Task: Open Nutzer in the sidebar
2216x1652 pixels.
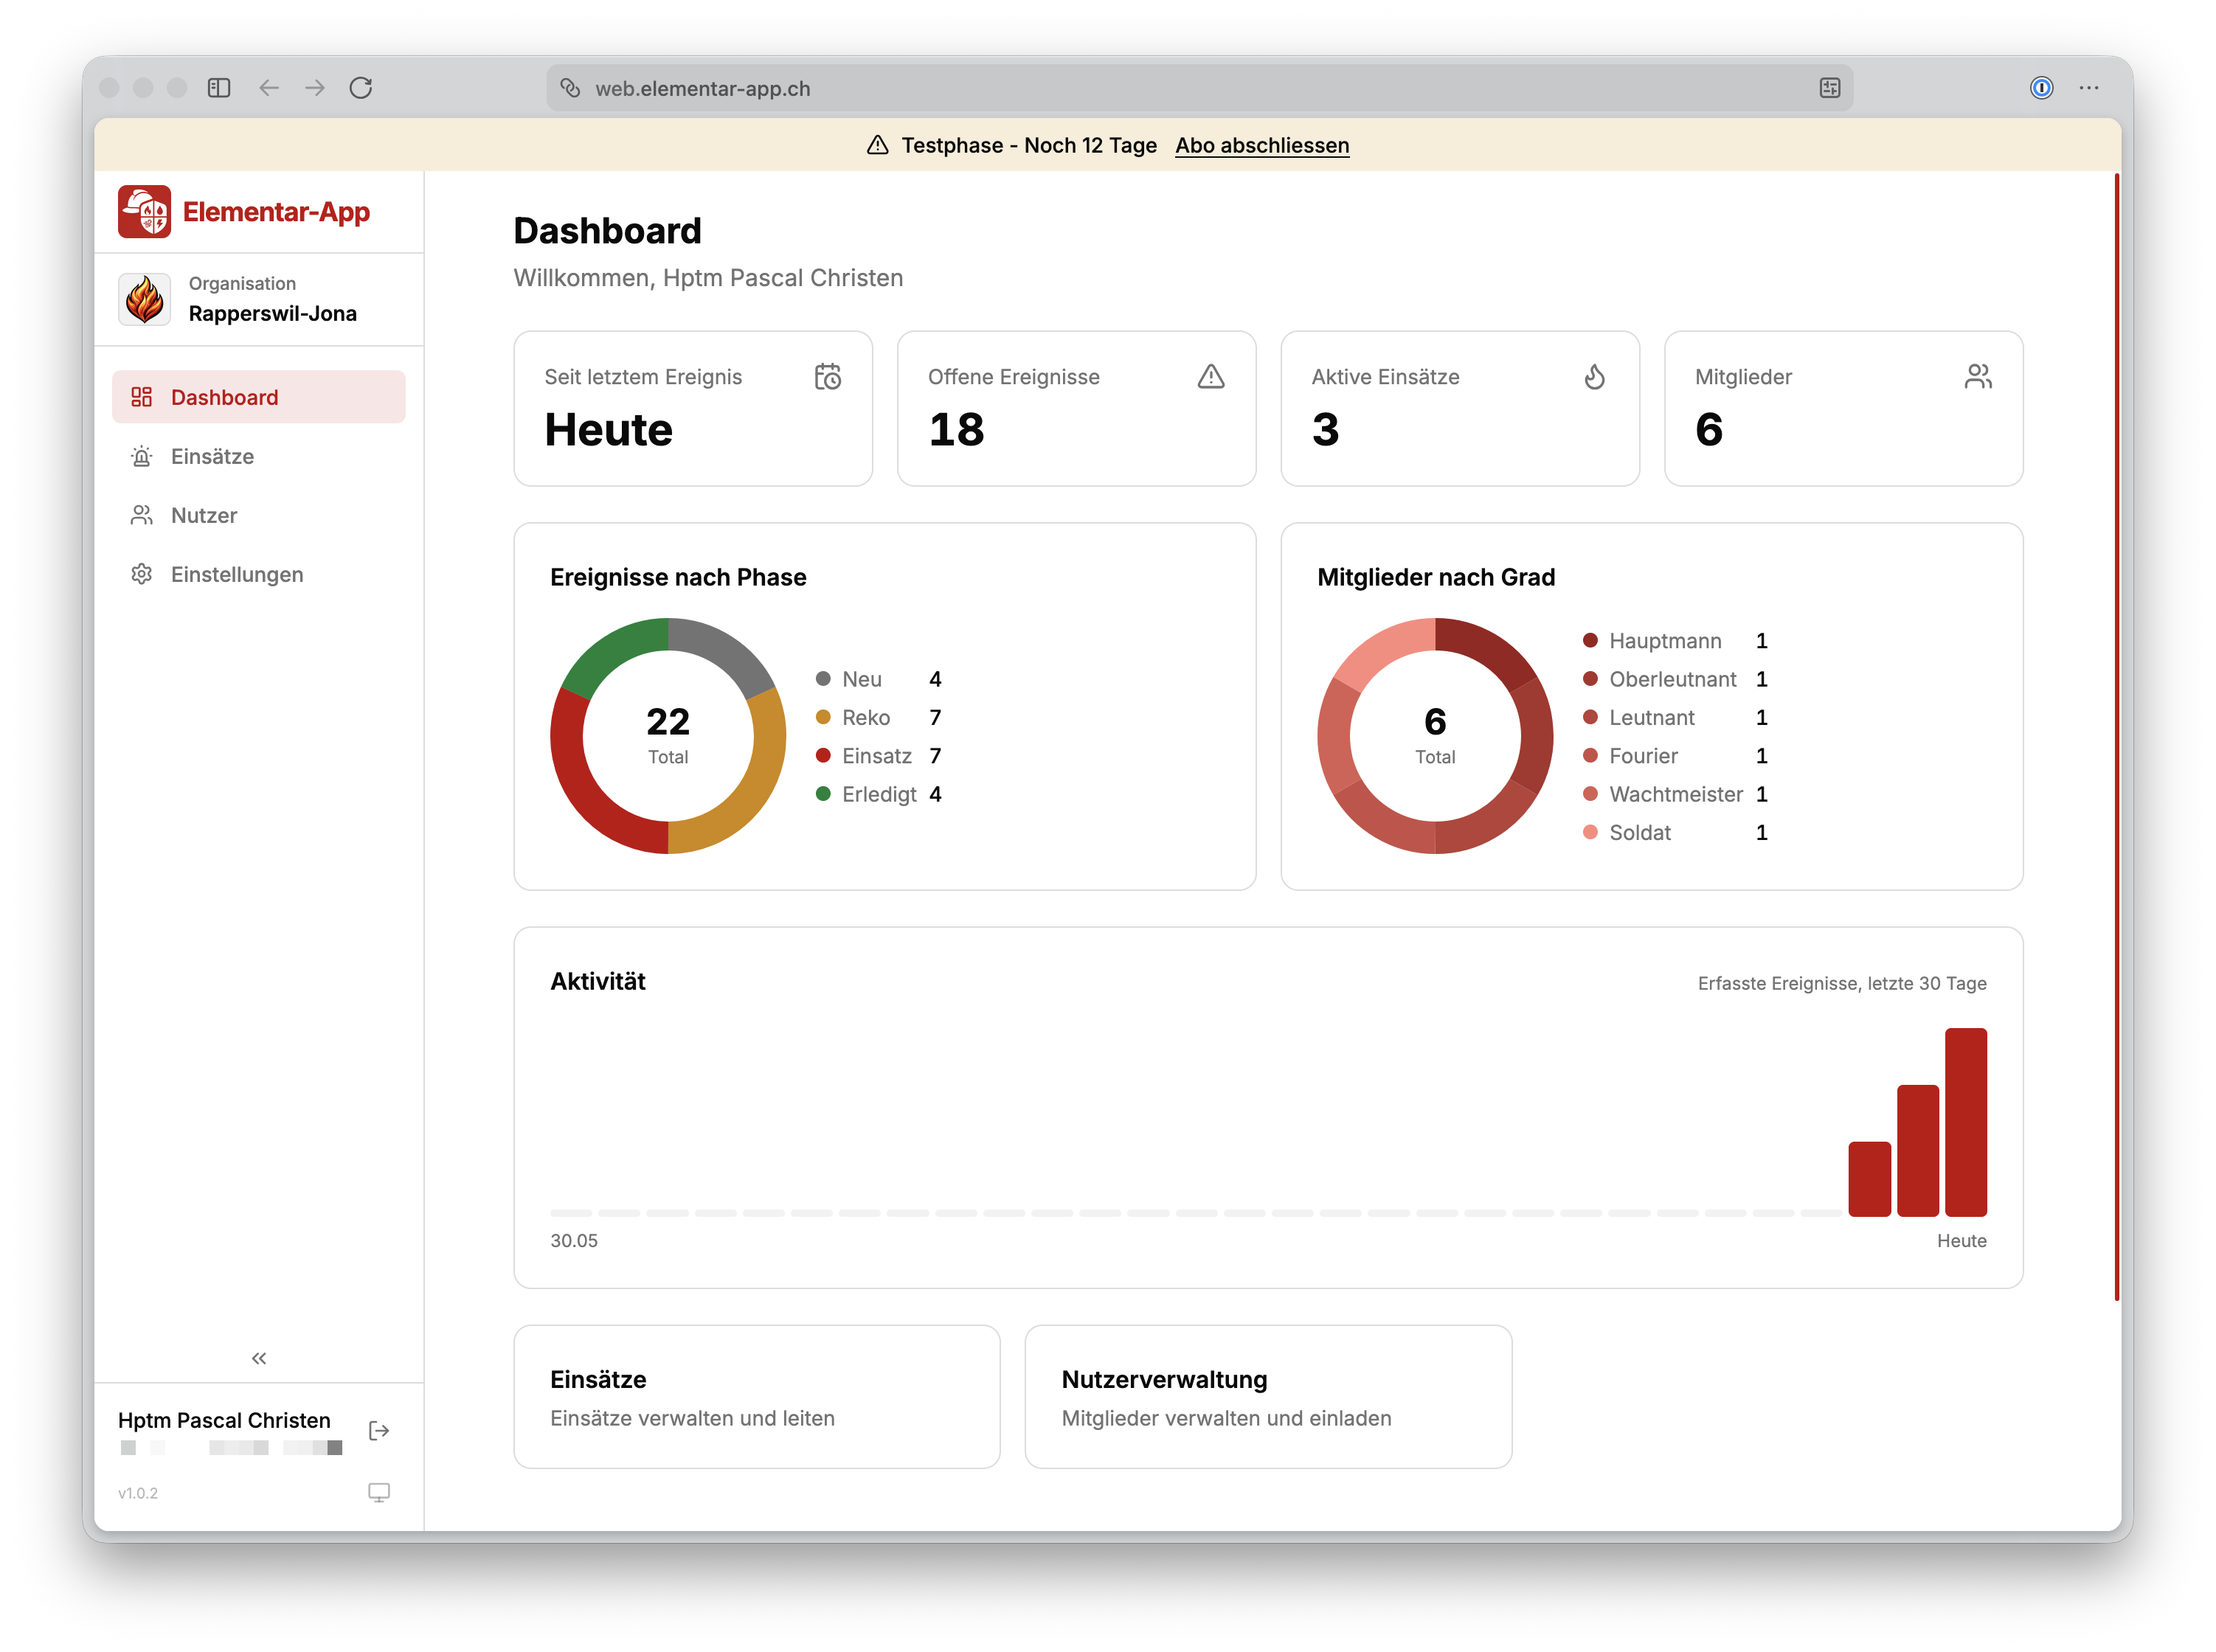Action: tap(259, 515)
